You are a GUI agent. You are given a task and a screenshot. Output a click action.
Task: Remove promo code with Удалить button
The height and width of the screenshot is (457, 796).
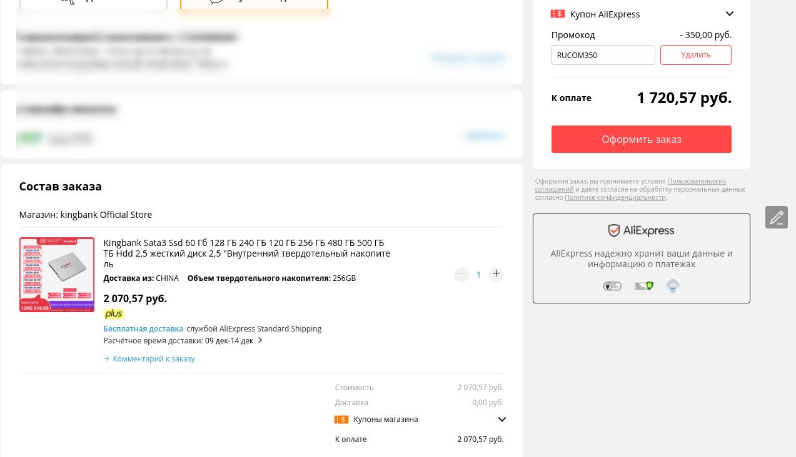pos(696,55)
